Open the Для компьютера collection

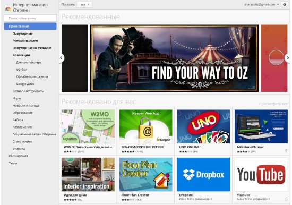29,62
